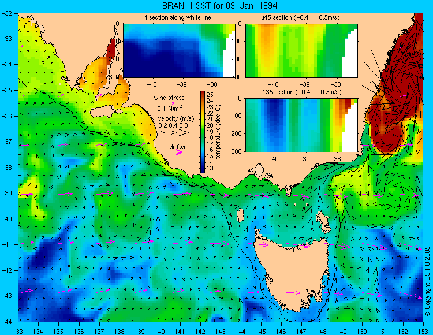Open the u45 section inset panel
This screenshot has height=335, width=433.
[301, 51]
